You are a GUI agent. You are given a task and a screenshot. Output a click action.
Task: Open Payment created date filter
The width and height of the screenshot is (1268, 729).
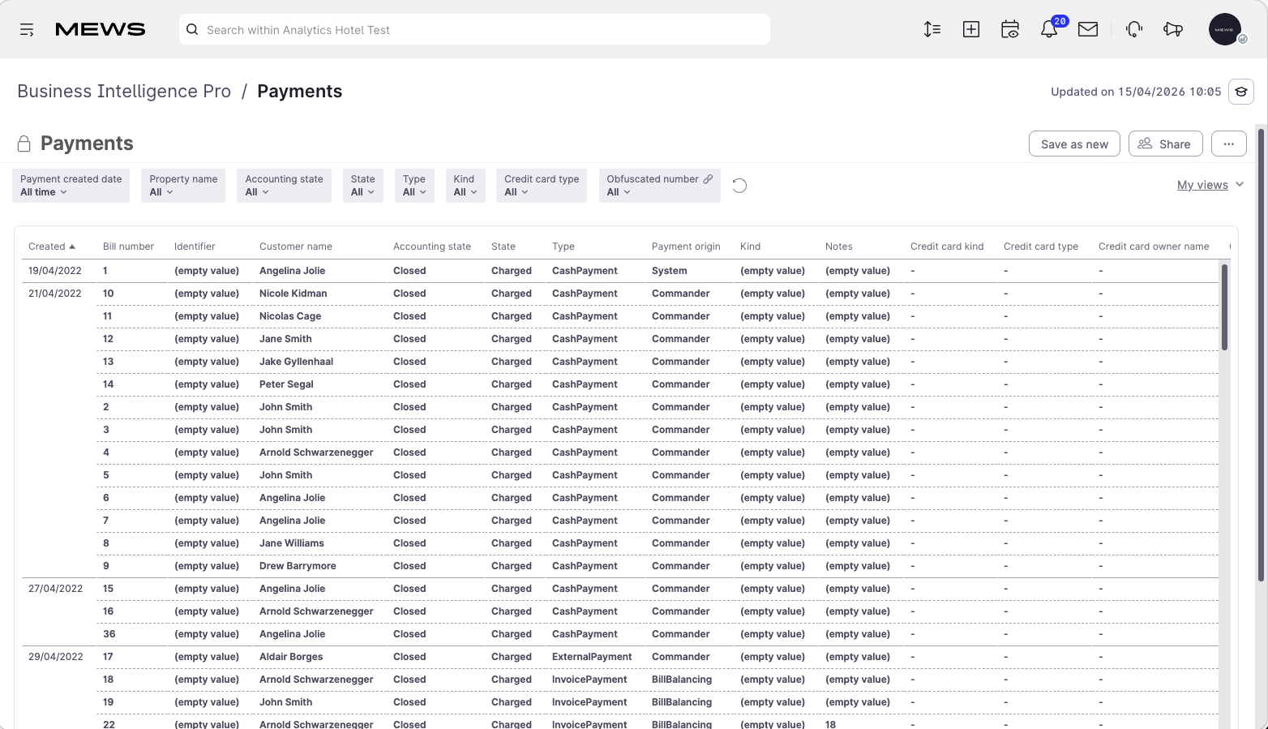coord(71,186)
